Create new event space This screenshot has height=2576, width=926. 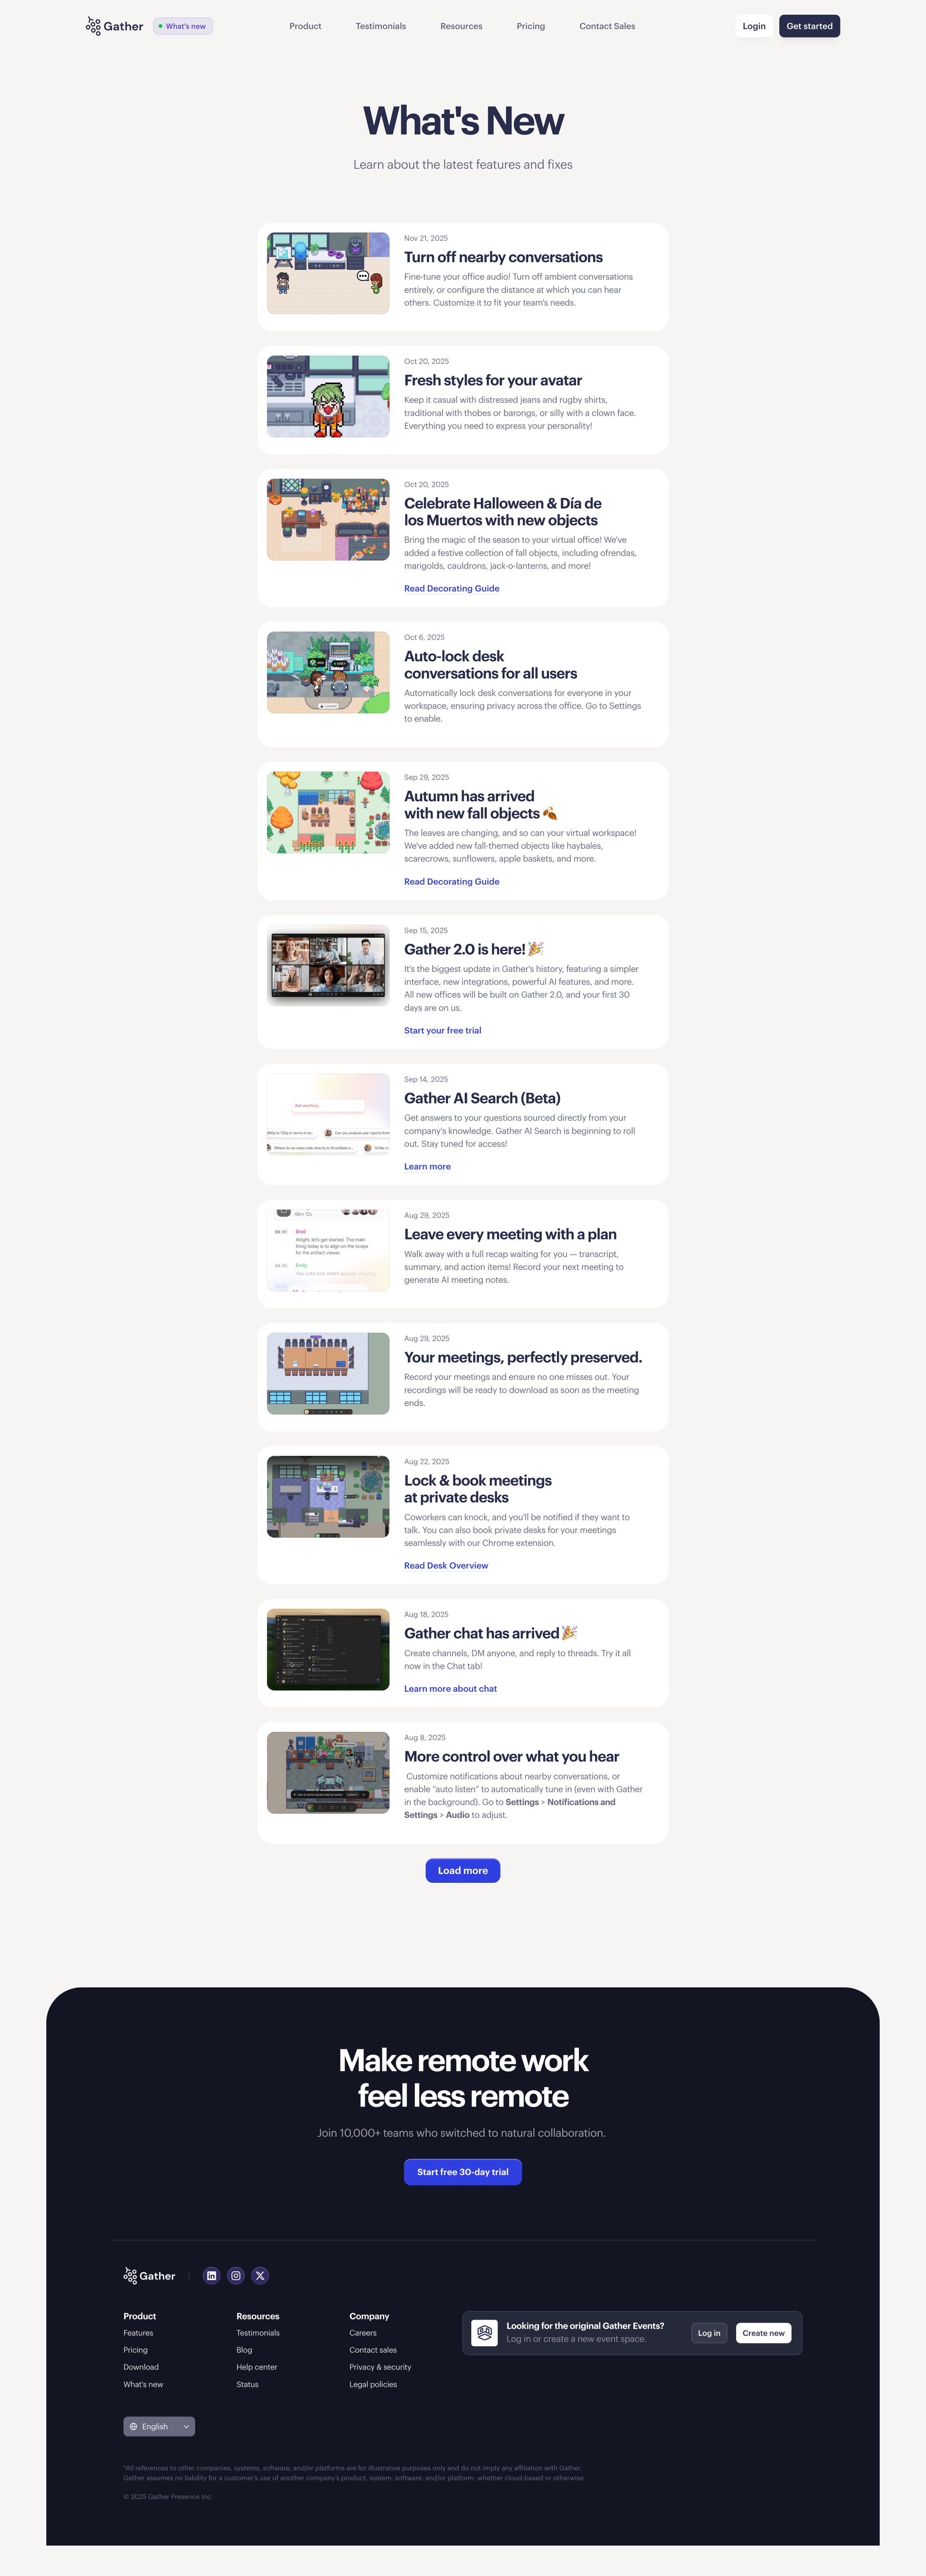pos(764,2333)
